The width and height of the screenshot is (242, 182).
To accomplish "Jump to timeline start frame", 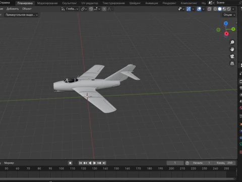I will click(81, 163).
